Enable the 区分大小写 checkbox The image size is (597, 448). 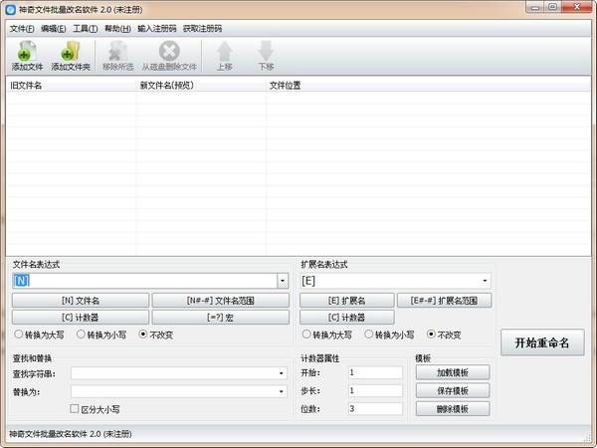click(75, 408)
